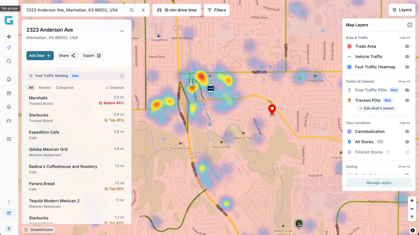Zoom out the map with minus
Image resolution: width=419 pixels, height=235 pixels.
pos(412,209)
